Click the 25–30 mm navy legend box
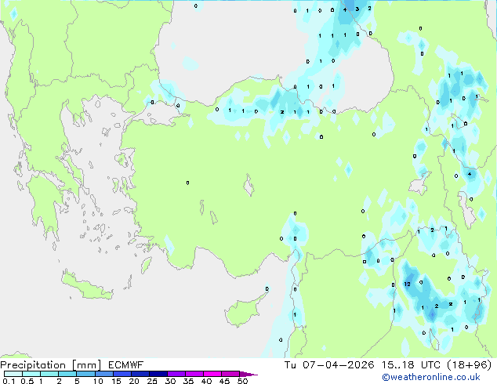The image size is (497, 384). 158,374
